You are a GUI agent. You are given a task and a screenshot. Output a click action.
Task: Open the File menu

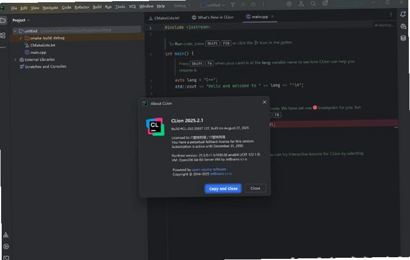coord(14,8)
